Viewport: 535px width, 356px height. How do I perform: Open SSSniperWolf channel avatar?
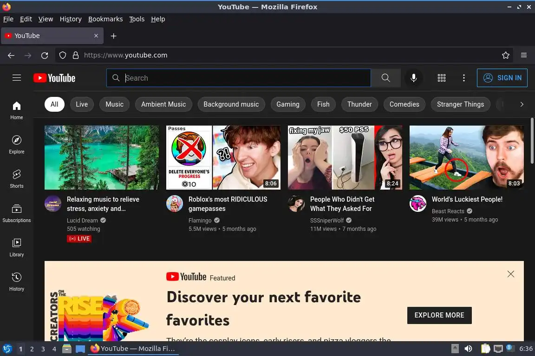pyautogui.click(x=296, y=203)
